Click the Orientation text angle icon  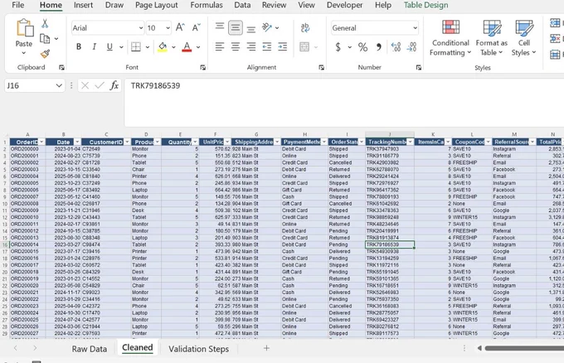(x=267, y=27)
